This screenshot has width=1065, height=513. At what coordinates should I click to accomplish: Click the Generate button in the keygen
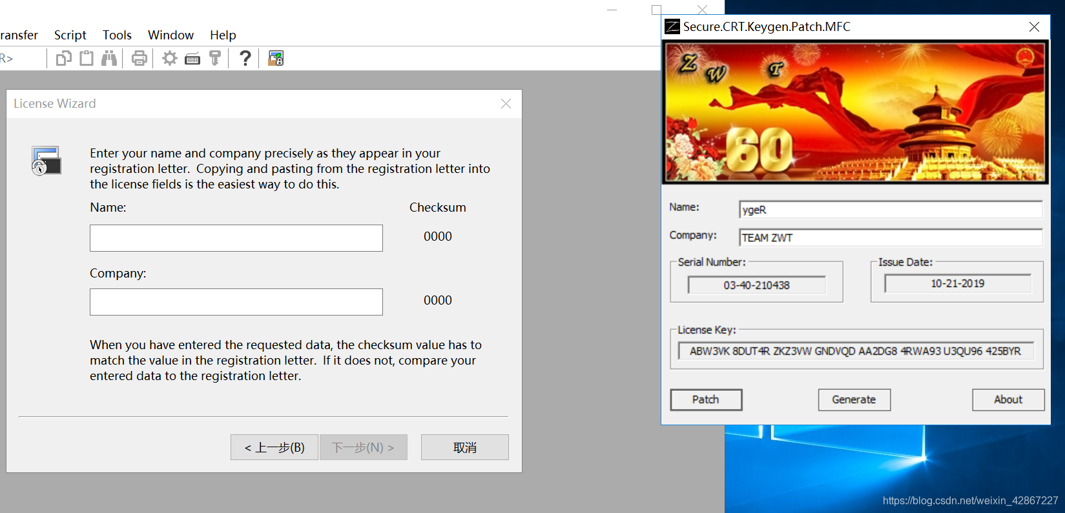point(854,399)
